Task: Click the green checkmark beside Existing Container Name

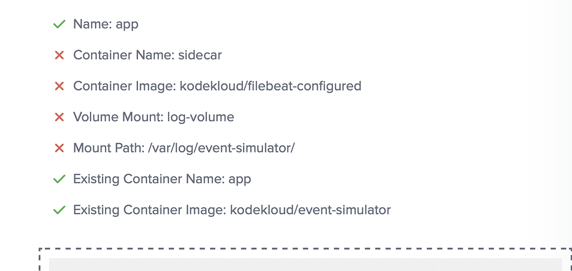Action: (59, 179)
